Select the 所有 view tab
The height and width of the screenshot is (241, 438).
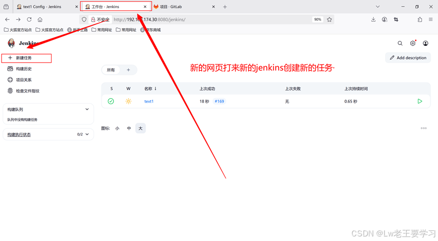[110, 70]
